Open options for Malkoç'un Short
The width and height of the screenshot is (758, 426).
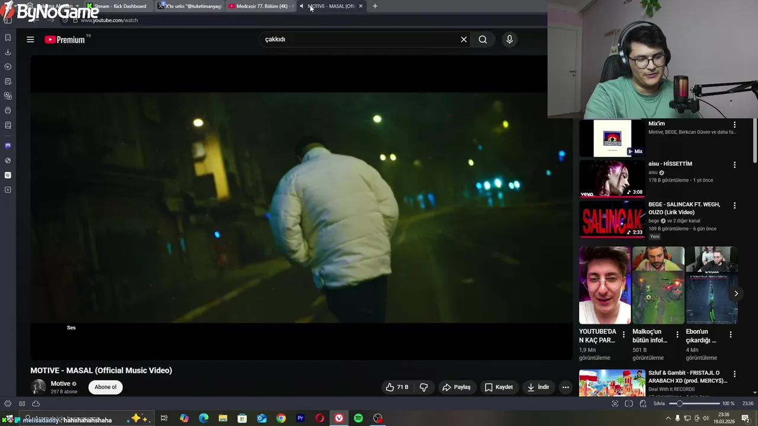coord(677,334)
